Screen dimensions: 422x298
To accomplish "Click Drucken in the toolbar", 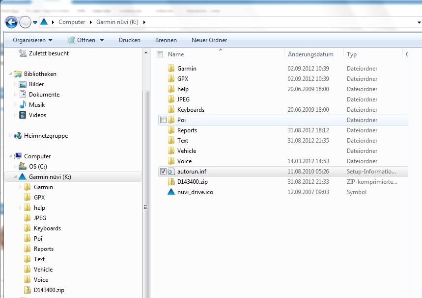I will click(x=130, y=40).
